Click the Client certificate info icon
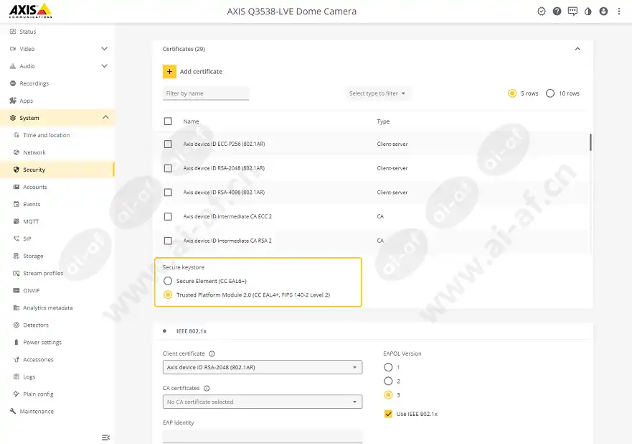The width and height of the screenshot is (632, 444). [x=212, y=353]
